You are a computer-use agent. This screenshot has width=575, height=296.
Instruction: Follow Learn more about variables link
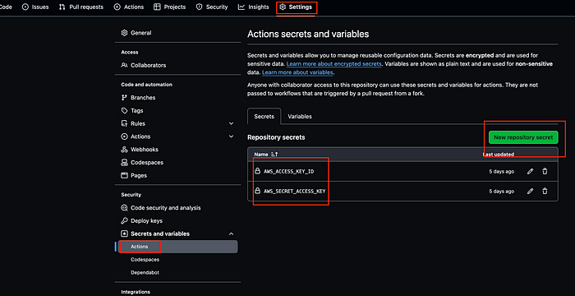(297, 72)
